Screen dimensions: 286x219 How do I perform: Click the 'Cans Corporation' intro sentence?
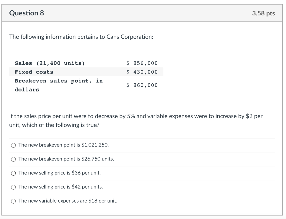point(81,37)
